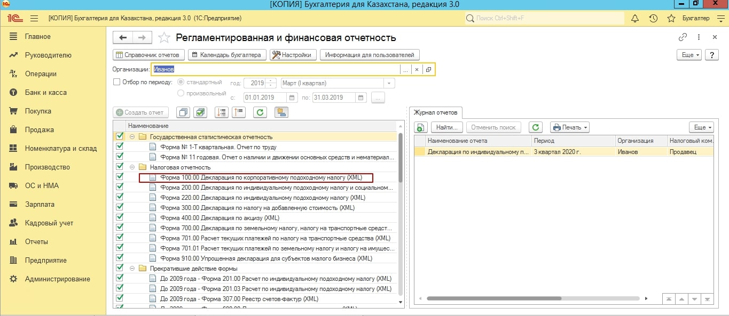Select the произвольный period radio button
729x316 pixels.
point(181,93)
